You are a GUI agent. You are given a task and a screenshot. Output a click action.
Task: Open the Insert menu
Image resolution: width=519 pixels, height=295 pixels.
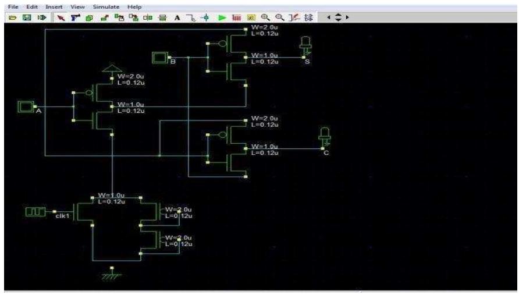click(x=54, y=6)
